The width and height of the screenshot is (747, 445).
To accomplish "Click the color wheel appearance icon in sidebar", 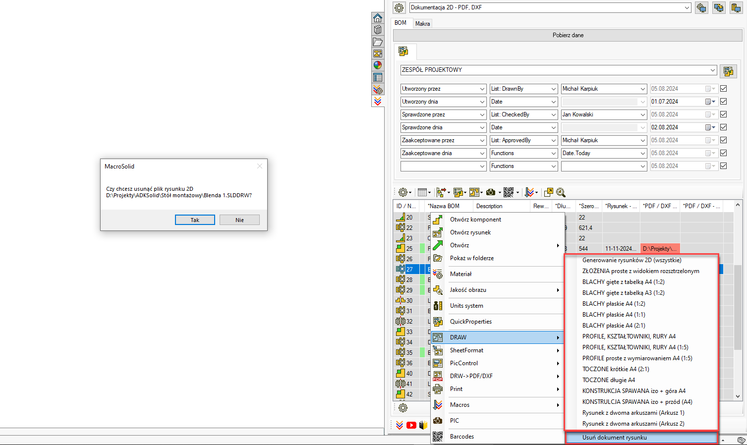I will tap(378, 65).
